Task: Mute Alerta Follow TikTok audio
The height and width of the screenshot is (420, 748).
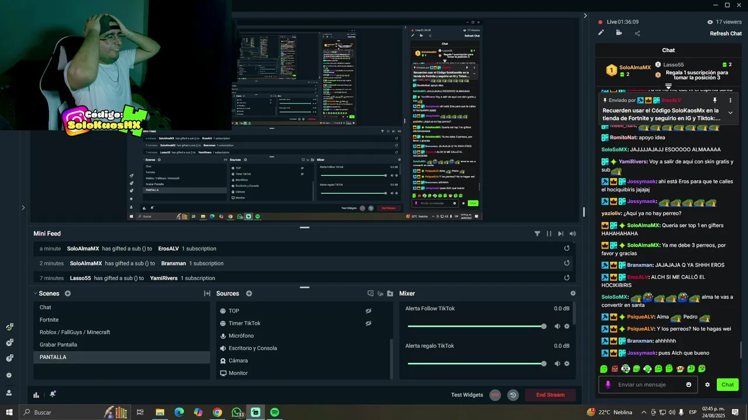Action: point(557,326)
